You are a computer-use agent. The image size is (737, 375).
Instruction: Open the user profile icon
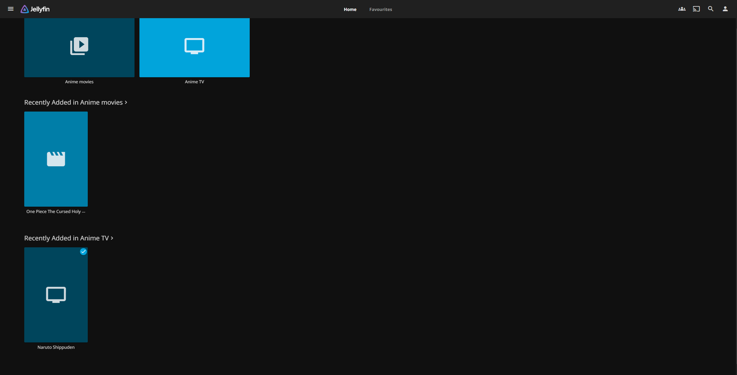(725, 9)
